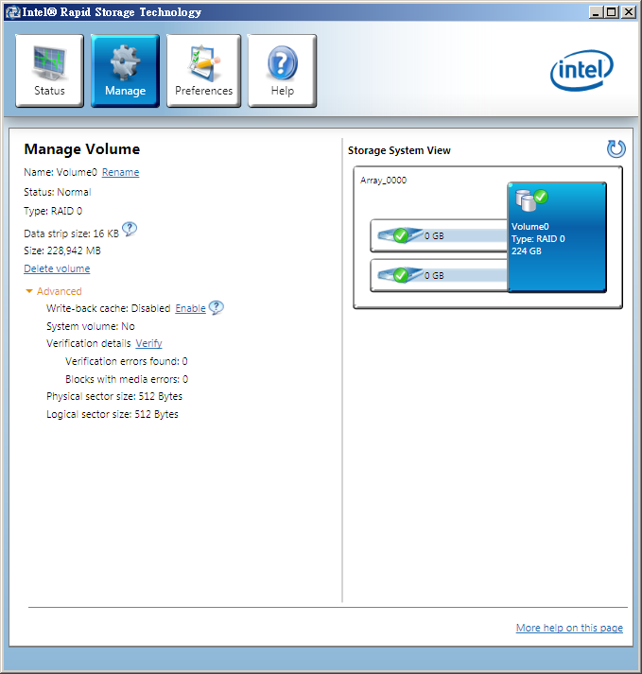Click the Manage Volume heading
The width and height of the screenshot is (642, 674).
82,149
